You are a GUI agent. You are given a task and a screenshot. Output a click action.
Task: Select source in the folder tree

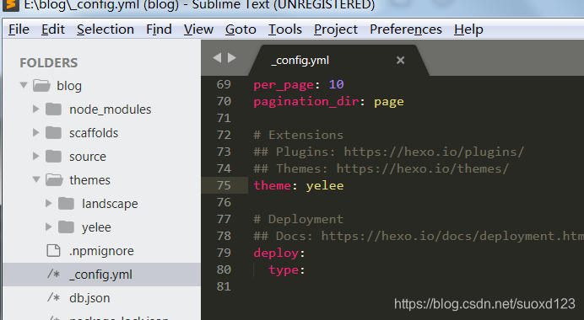pos(88,157)
